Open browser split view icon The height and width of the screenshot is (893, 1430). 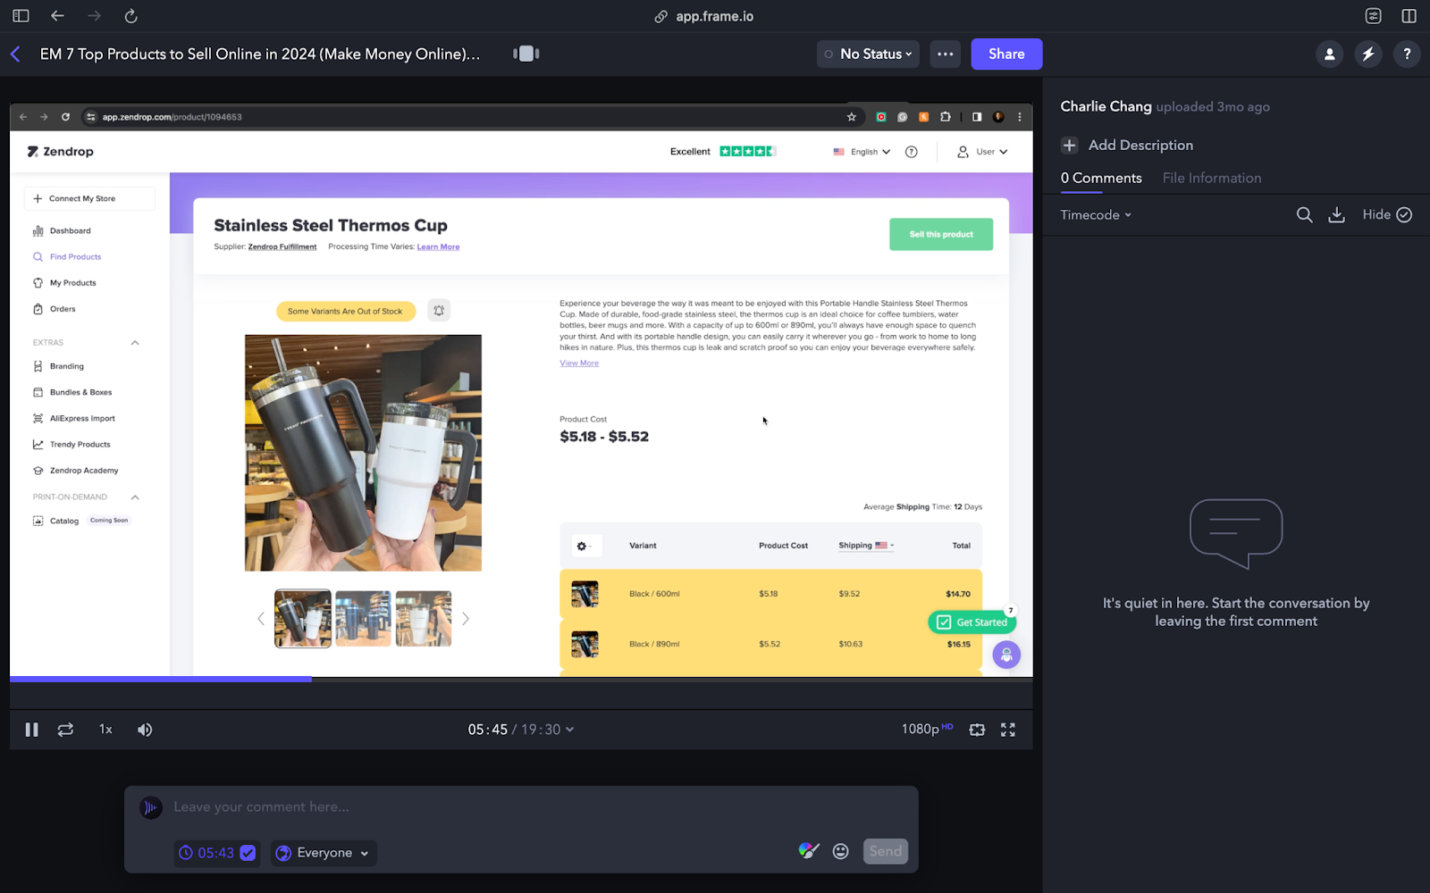[1409, 16]
